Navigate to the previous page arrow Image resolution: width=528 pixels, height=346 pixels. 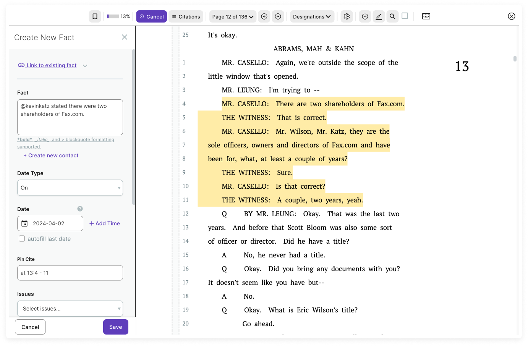click(264, 16)
